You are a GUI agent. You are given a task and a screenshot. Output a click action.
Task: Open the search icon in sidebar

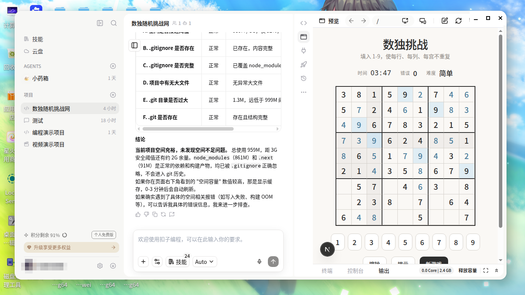pyautogui.click(x=114, y=23)
